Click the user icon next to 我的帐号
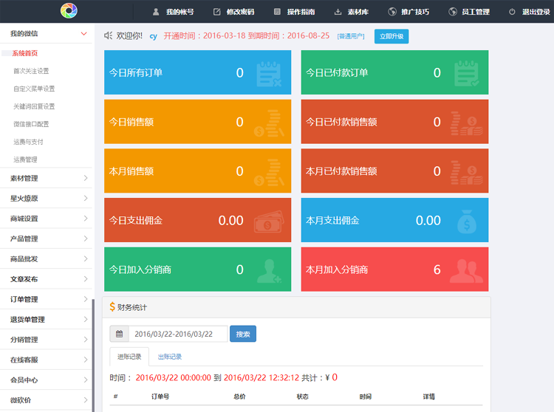 (x=155, y=12)
